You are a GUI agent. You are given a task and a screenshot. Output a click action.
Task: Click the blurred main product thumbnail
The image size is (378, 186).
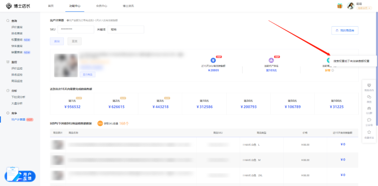click(66, 65)
